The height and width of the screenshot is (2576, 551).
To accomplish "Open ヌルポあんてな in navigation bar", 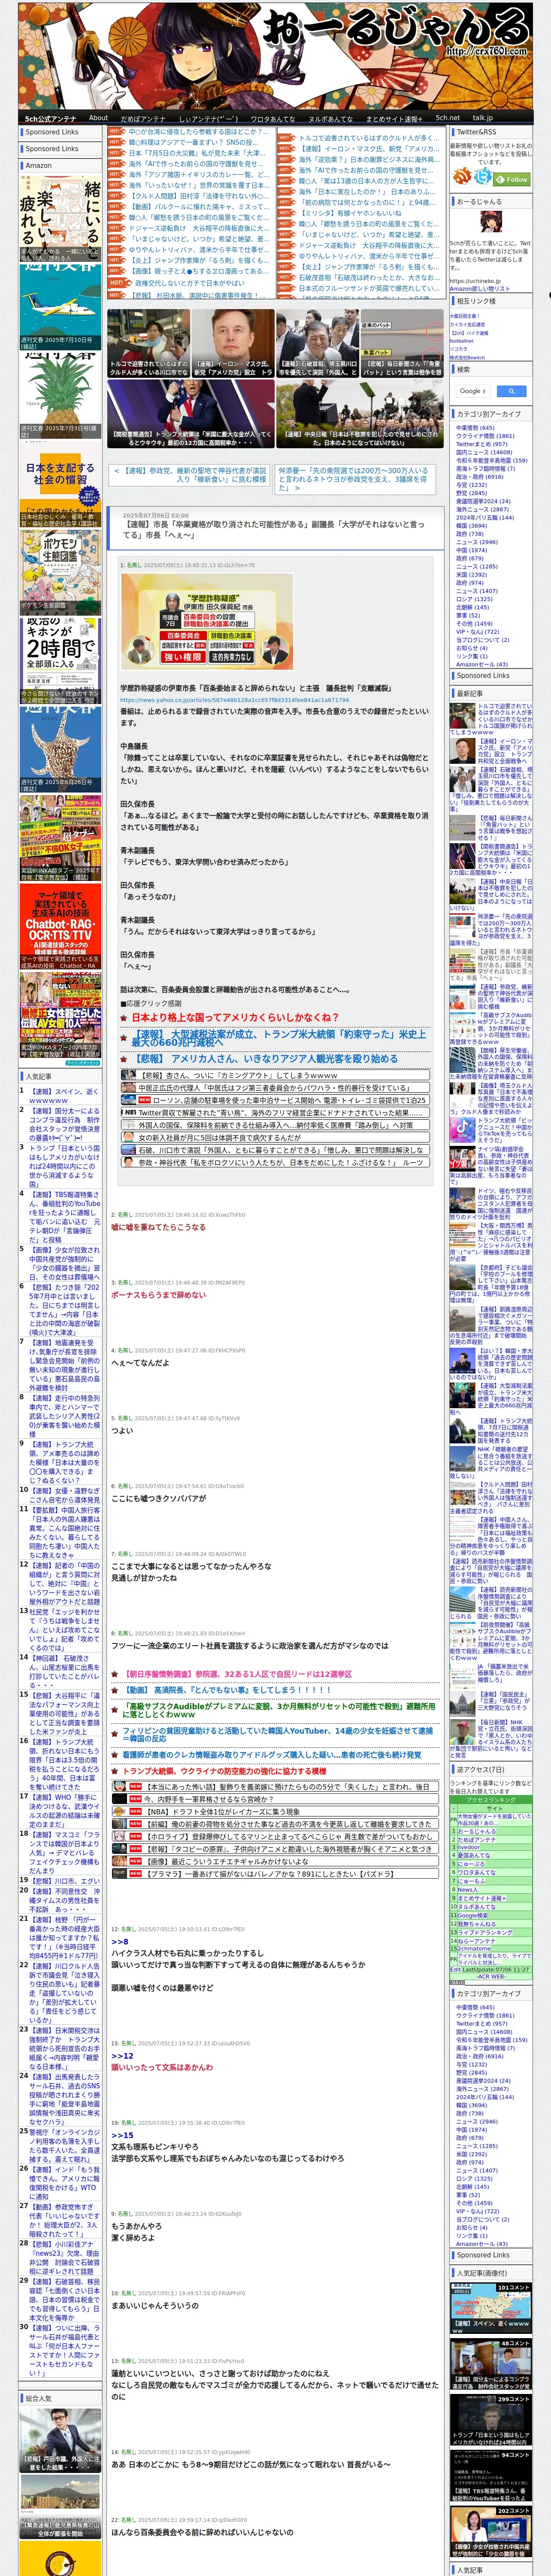I will click(x=330, y=118).
